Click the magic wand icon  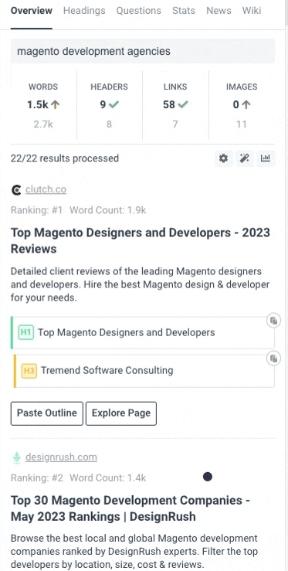[244, 158]
